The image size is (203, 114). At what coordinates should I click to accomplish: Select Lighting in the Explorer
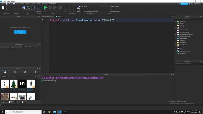point(182,26)
